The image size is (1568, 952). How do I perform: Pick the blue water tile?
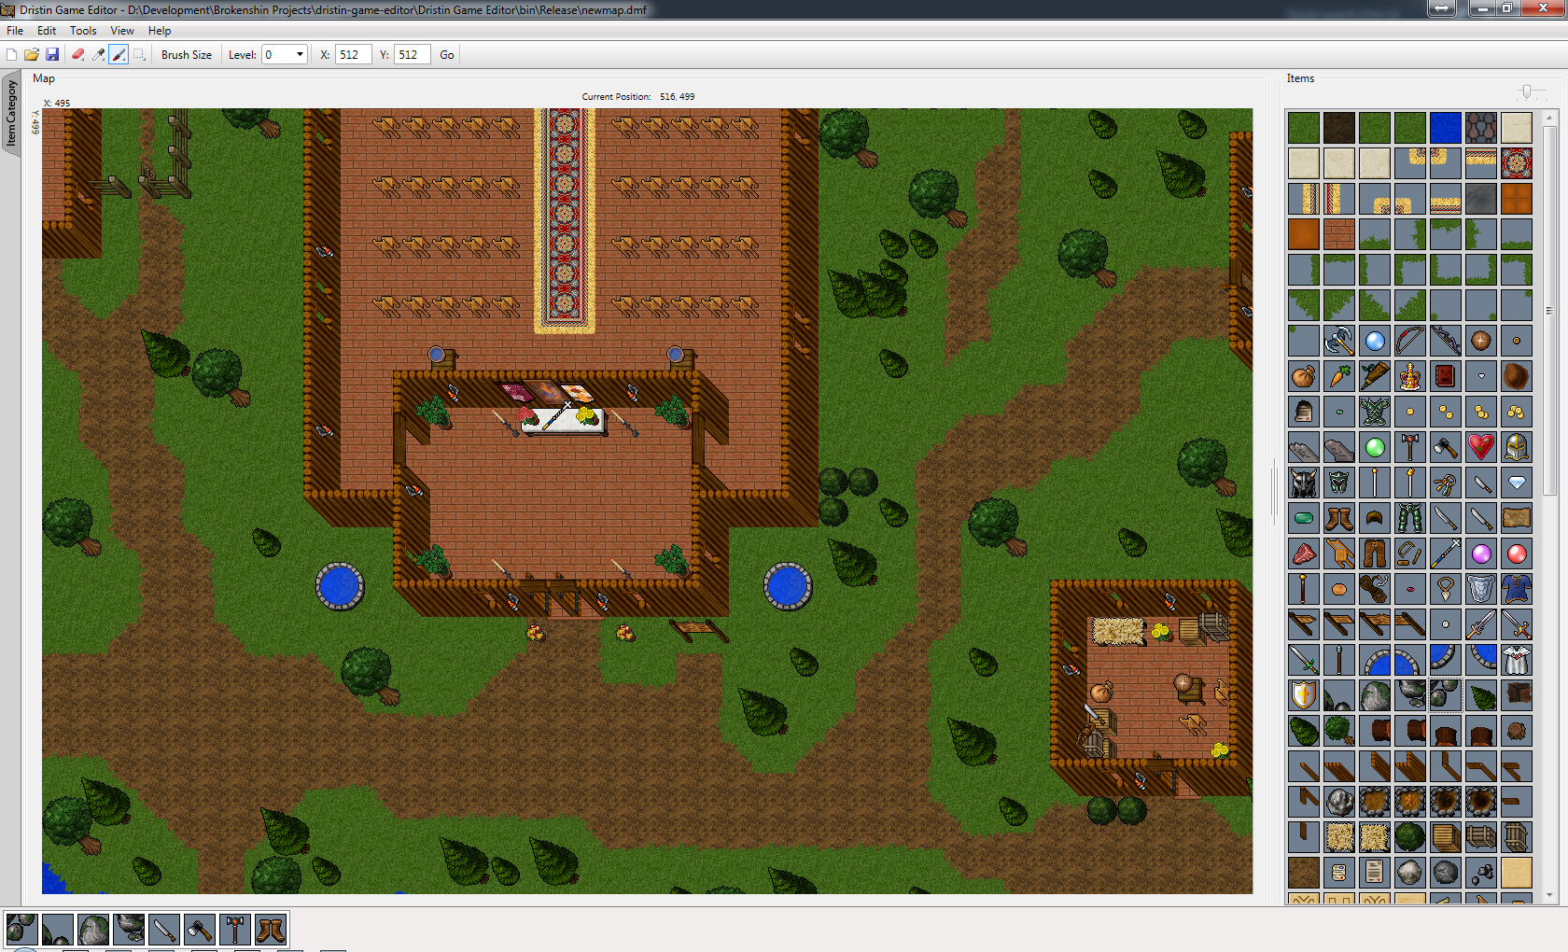click(1445, 128)
